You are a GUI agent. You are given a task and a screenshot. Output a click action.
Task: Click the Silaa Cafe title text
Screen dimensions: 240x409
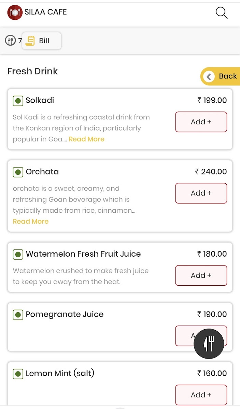tap(45, 12)
